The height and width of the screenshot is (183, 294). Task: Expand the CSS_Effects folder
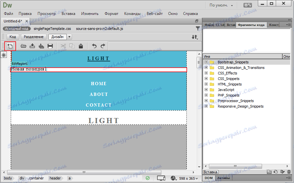206,73
